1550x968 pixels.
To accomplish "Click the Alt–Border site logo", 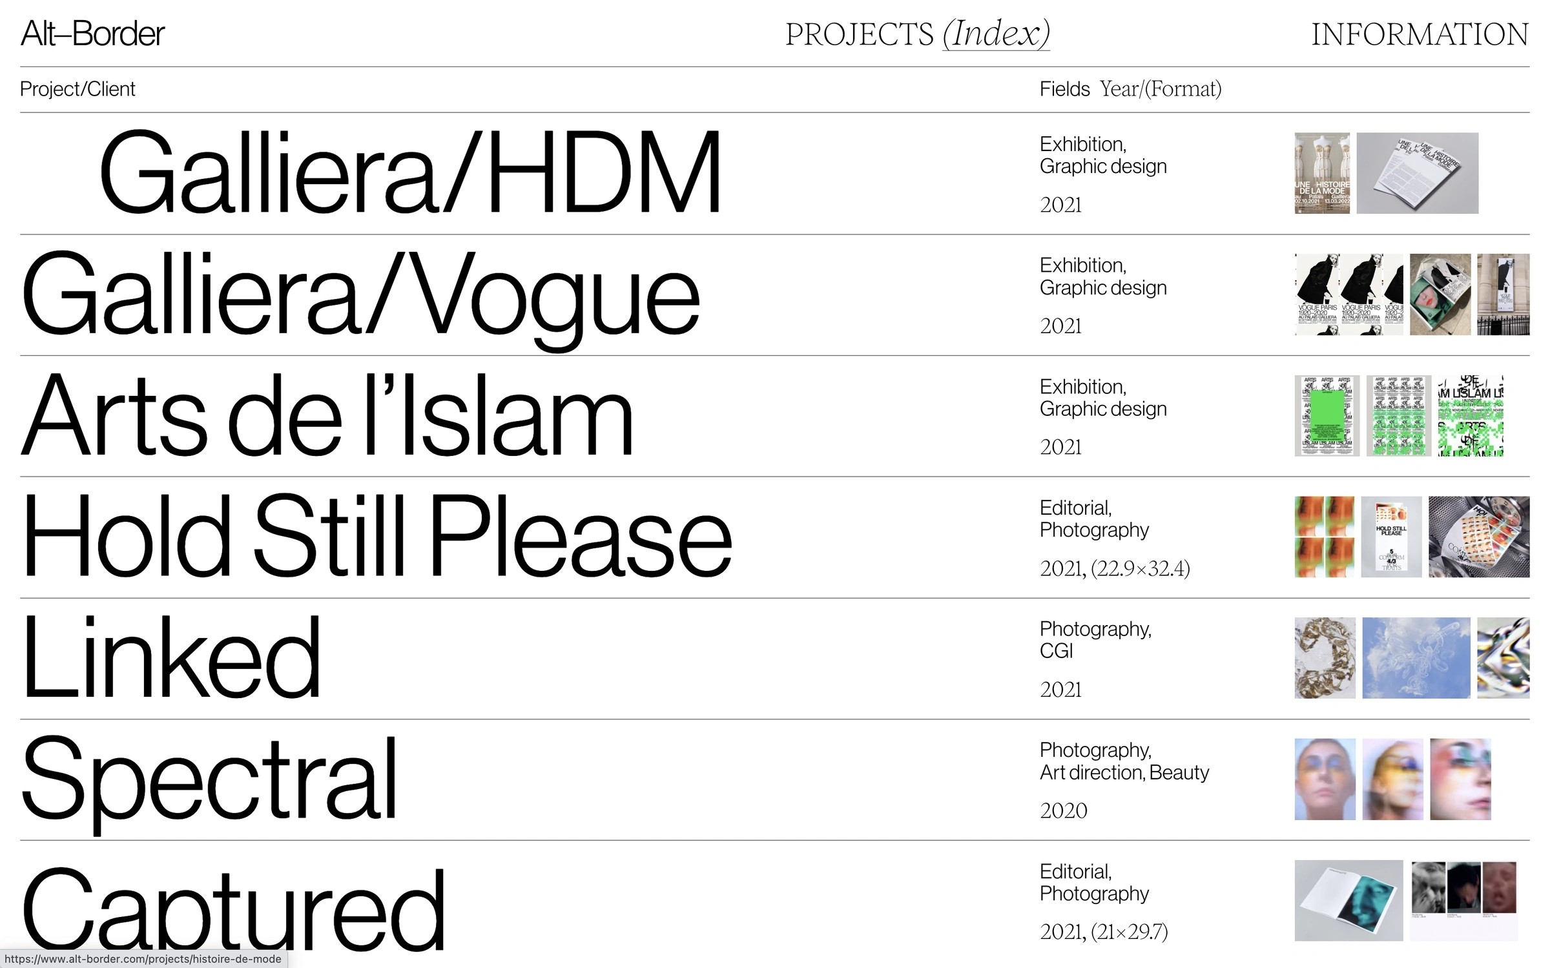I will point(93,34).
